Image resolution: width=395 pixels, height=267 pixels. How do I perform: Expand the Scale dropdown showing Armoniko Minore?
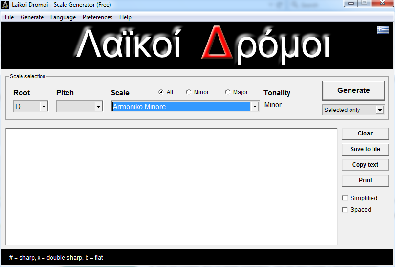[254, 107]
